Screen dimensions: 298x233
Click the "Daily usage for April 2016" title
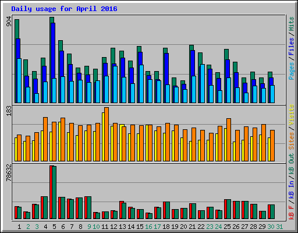[64, 9]
